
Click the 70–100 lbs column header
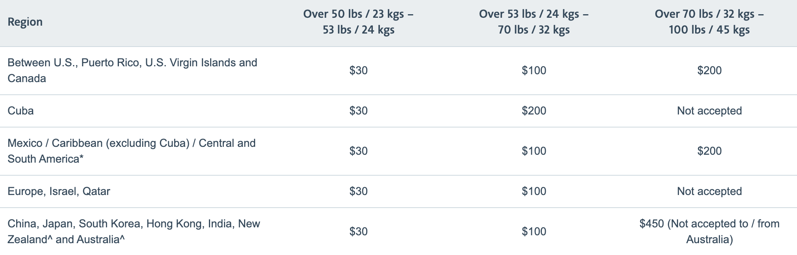coord(709,22)
